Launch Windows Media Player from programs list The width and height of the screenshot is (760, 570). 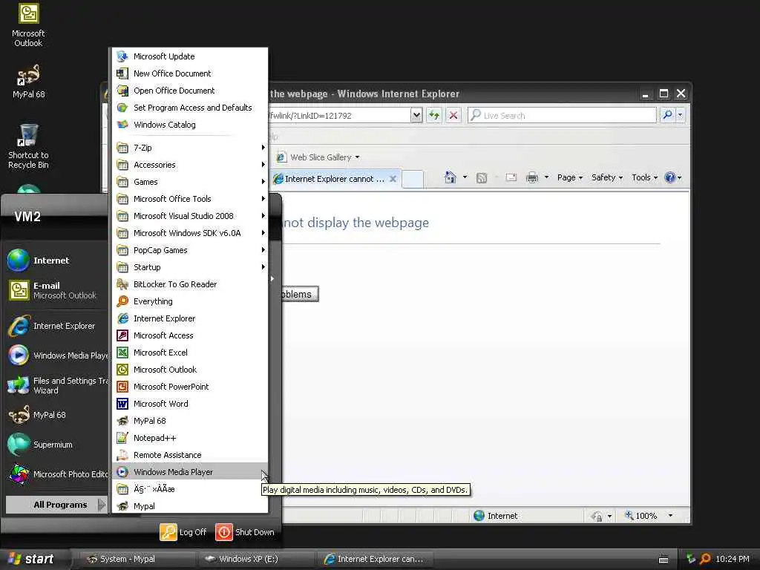[190, 471]
